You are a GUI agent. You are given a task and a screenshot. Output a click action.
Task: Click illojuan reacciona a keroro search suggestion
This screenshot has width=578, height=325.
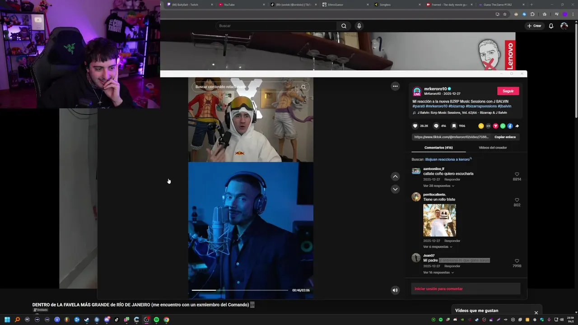tap(447, 159)
